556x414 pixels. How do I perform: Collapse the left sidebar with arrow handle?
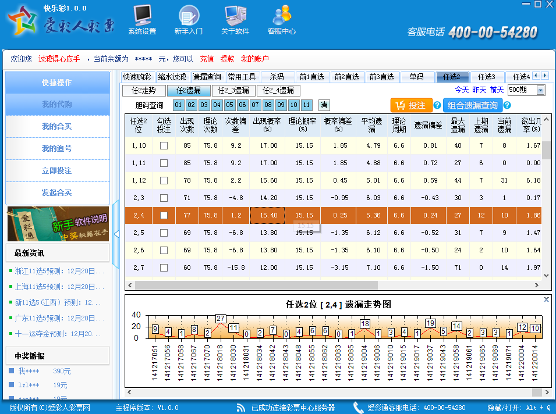coord(116,234)
